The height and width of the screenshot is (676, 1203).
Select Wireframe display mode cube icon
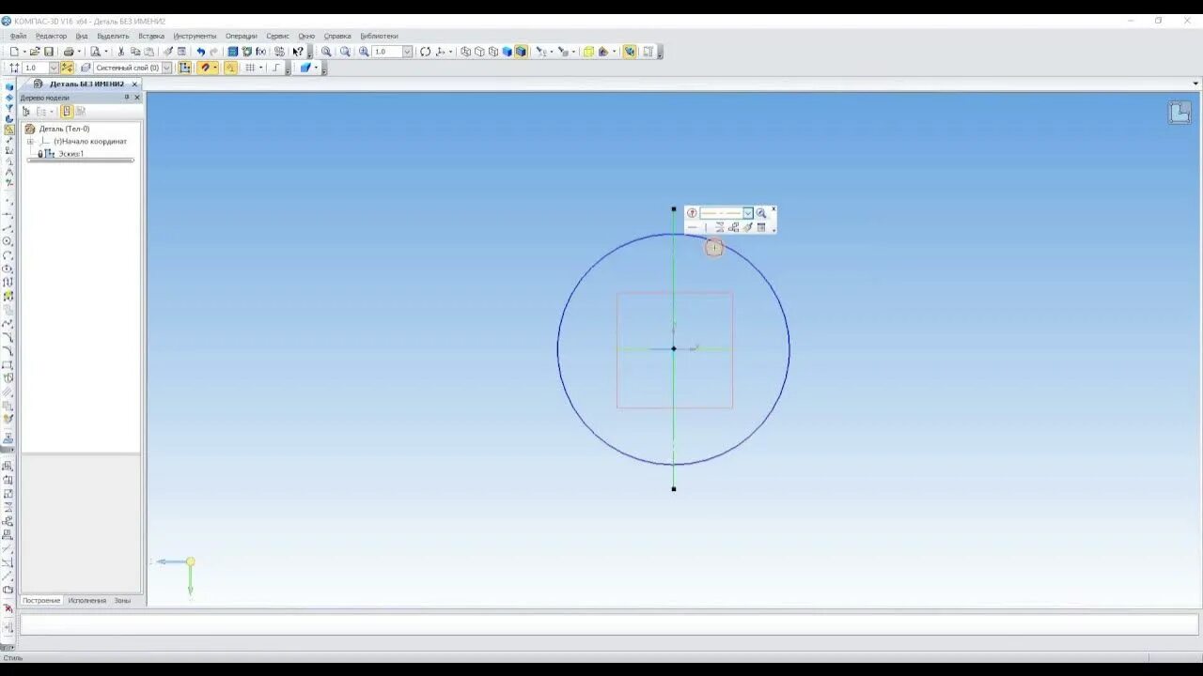point(465,52)
